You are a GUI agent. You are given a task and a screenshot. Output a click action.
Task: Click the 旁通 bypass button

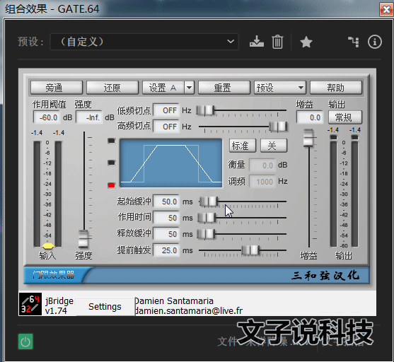click(57, 88)
